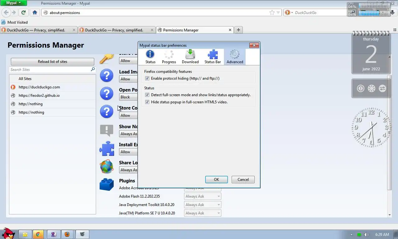Toggle Enable protocol hiding checkbox
398x239 pixels.
pos(147,78)
